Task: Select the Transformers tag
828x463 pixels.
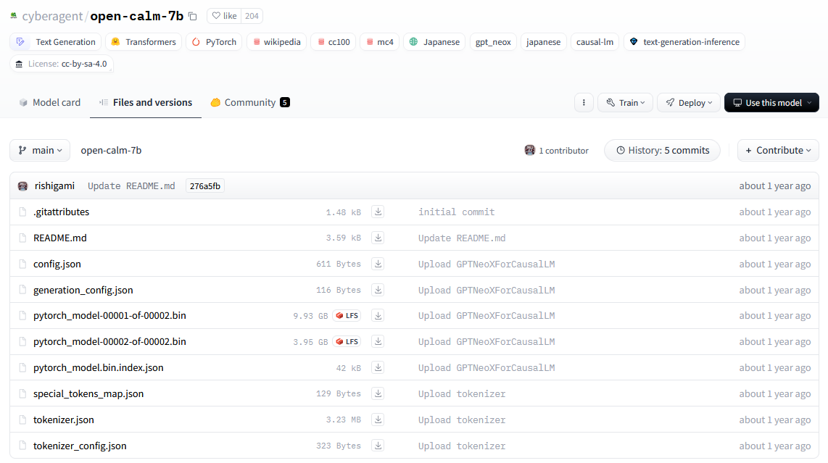Action: tap(144, 42)
